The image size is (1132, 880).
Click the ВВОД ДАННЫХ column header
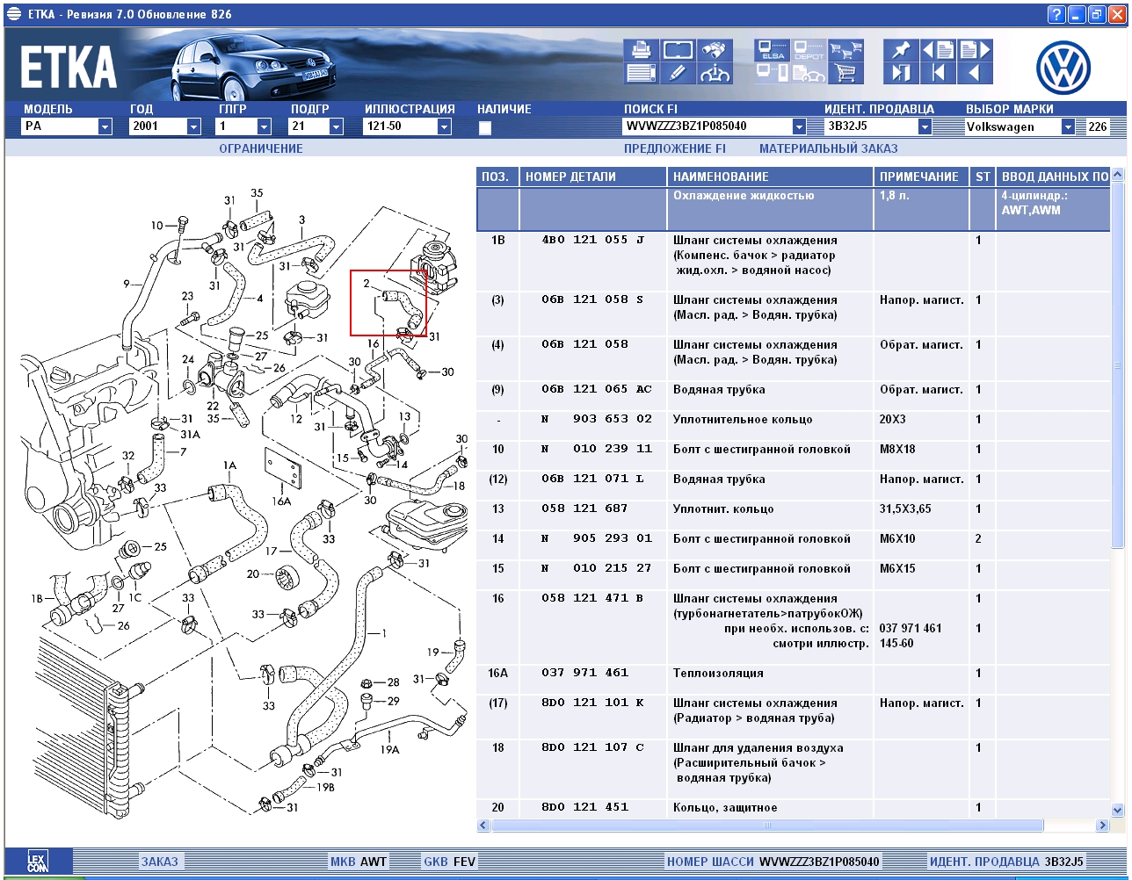1053,177
